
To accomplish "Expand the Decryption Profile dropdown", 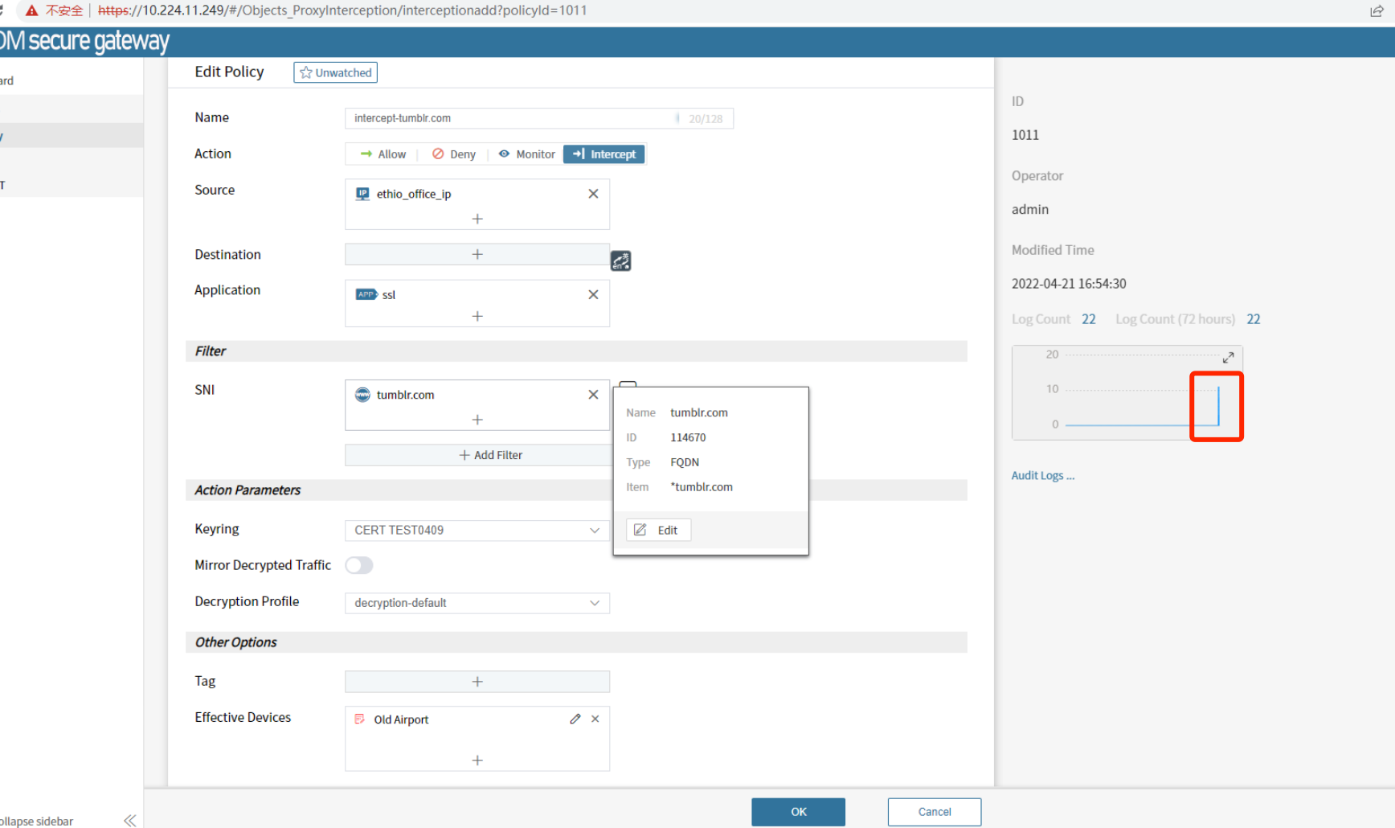I will tap(477, 603).
